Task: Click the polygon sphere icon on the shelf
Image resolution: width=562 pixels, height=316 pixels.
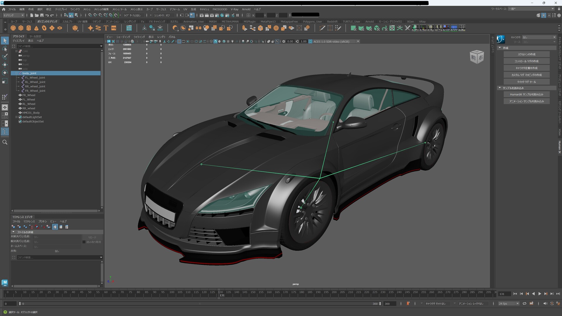Action: pos(13,28)
